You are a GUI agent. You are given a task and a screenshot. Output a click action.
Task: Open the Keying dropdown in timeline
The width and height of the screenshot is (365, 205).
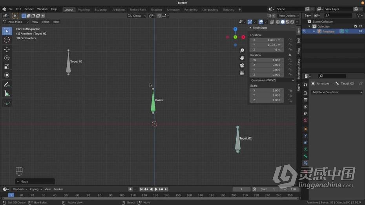click(36, 189)
